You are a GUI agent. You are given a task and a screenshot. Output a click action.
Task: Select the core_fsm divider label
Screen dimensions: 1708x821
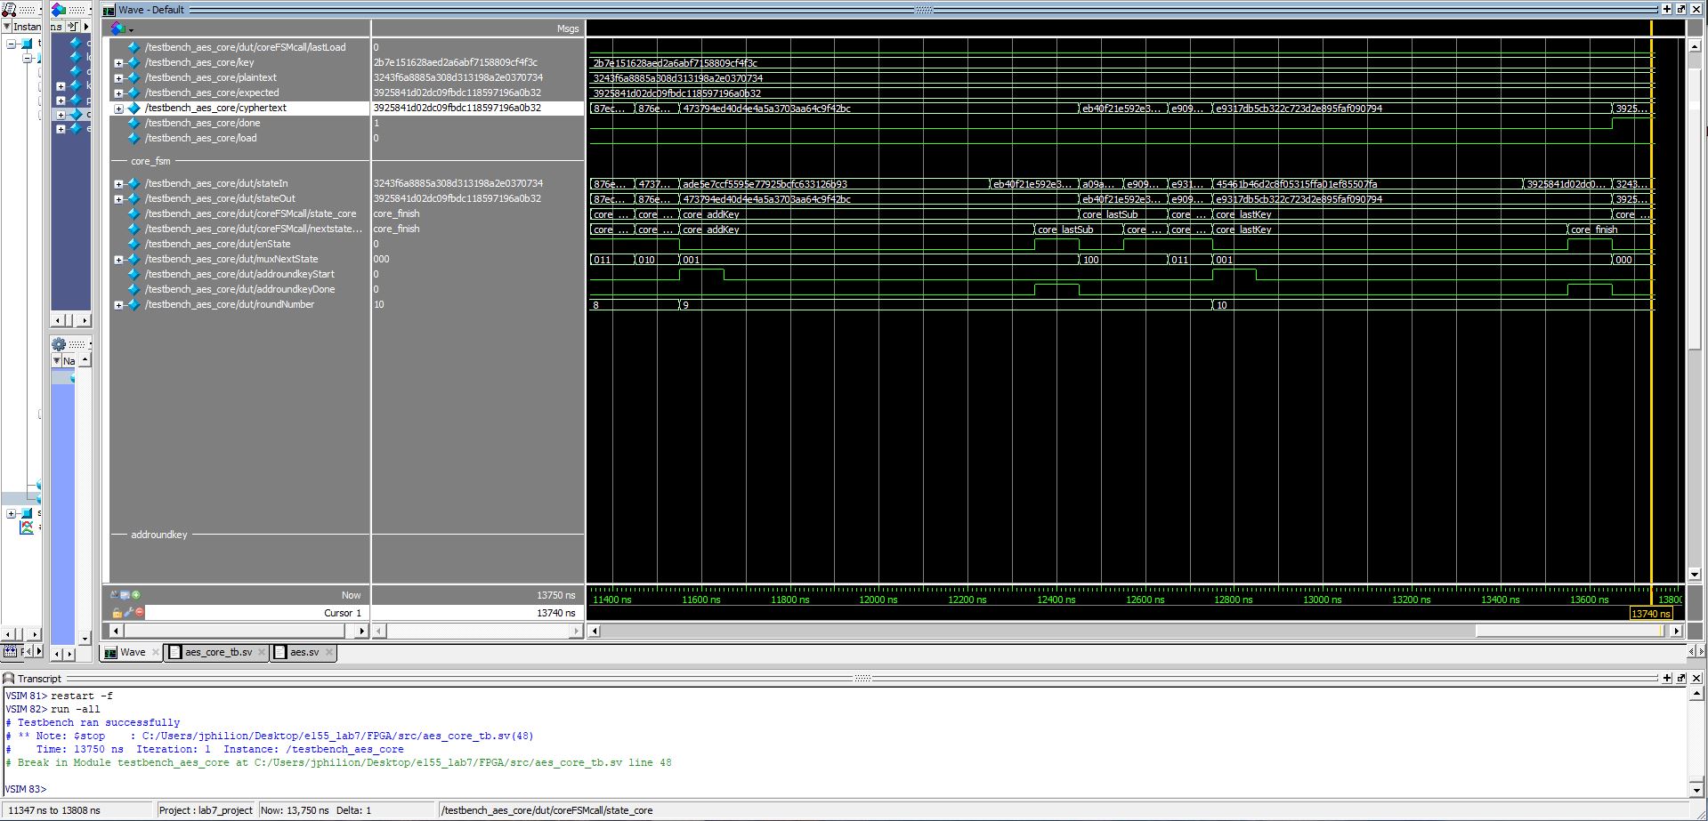(150, 161)
